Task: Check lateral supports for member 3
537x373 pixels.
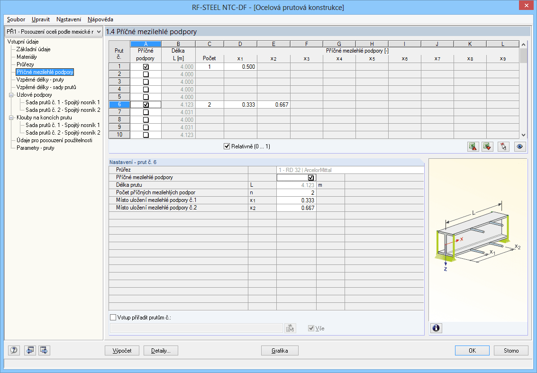Action: [x=146, y=82]
